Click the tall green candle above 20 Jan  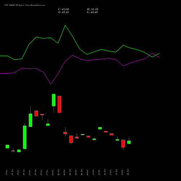pos(25,137)
